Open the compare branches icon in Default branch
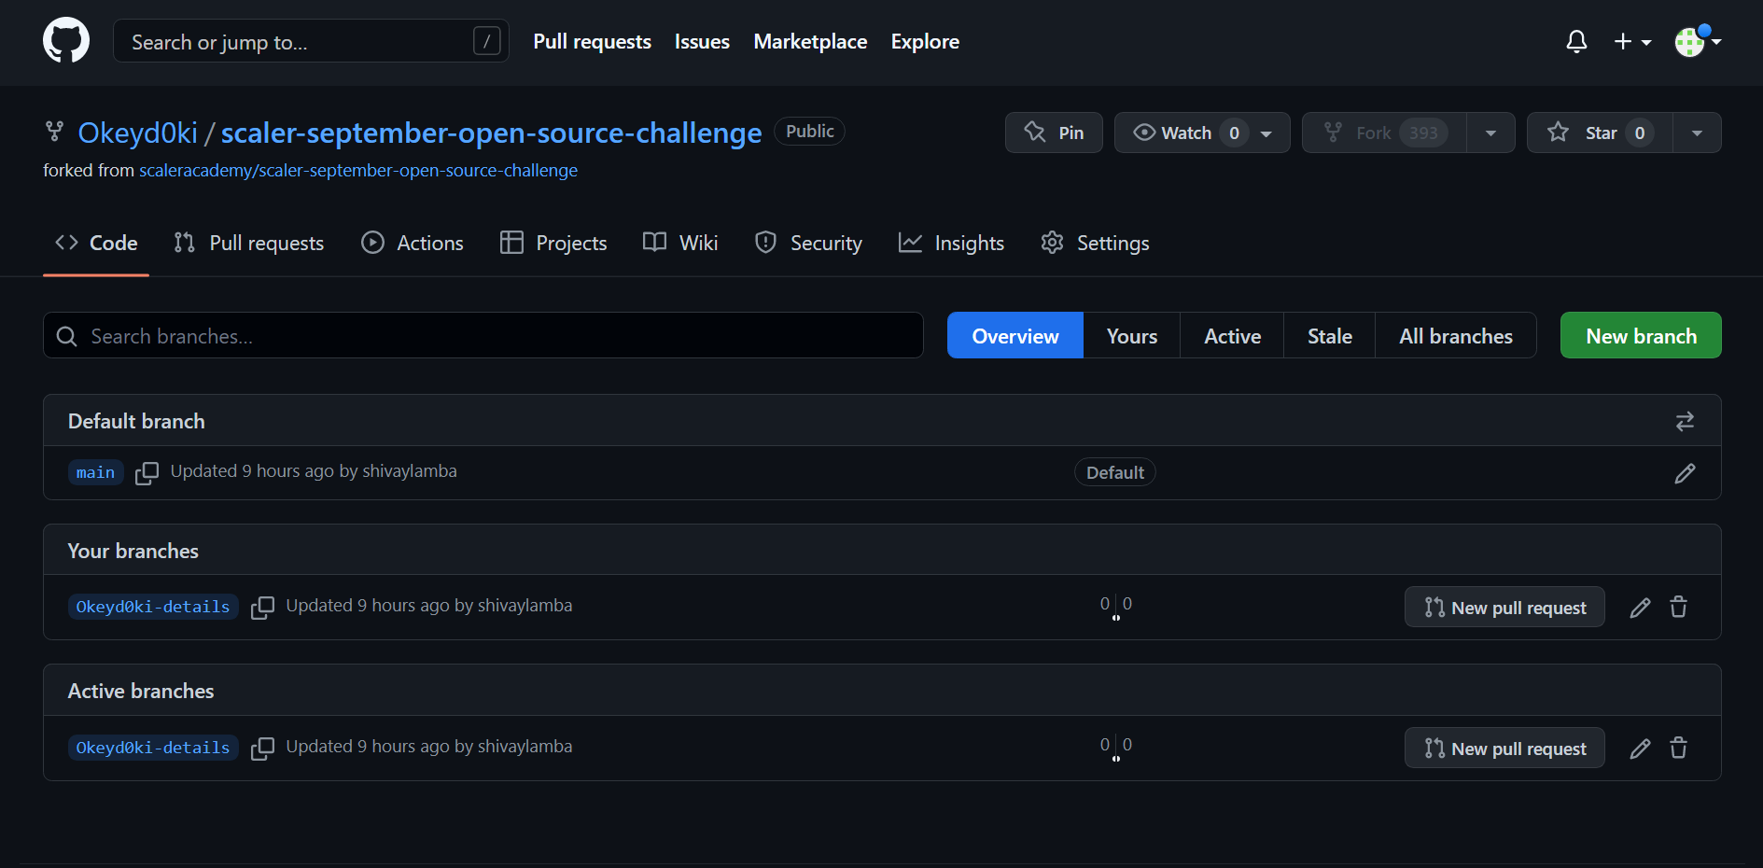This screenshot has height=868, width=1763. (1684, 421)
